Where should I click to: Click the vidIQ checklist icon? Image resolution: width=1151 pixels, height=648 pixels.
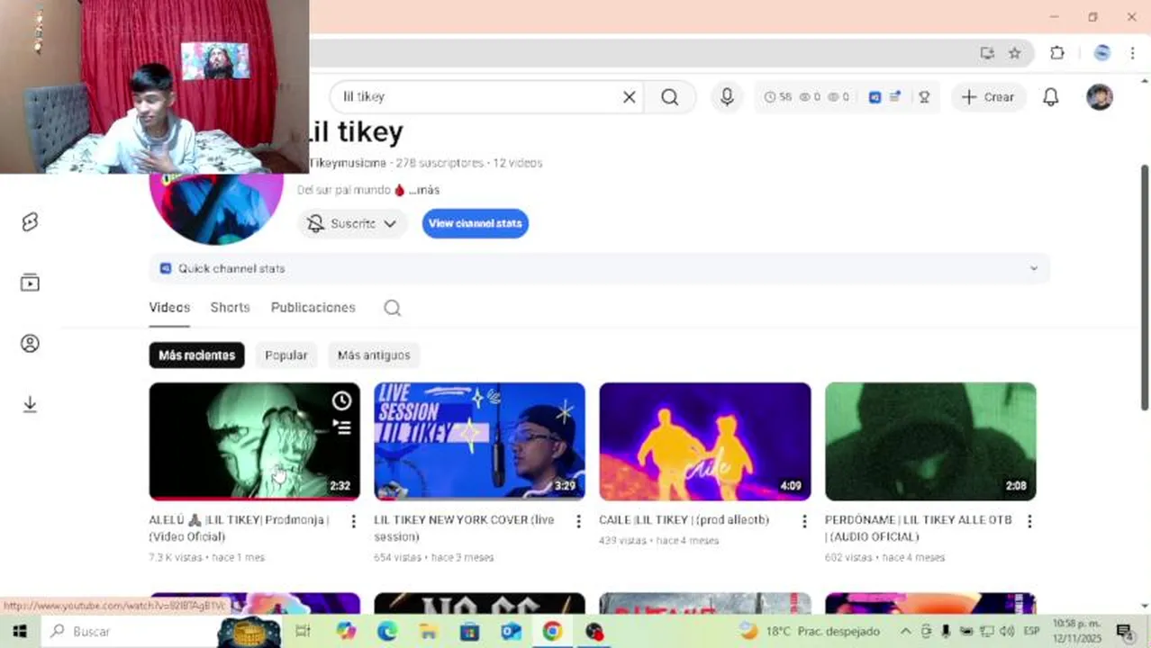point(895,97)
